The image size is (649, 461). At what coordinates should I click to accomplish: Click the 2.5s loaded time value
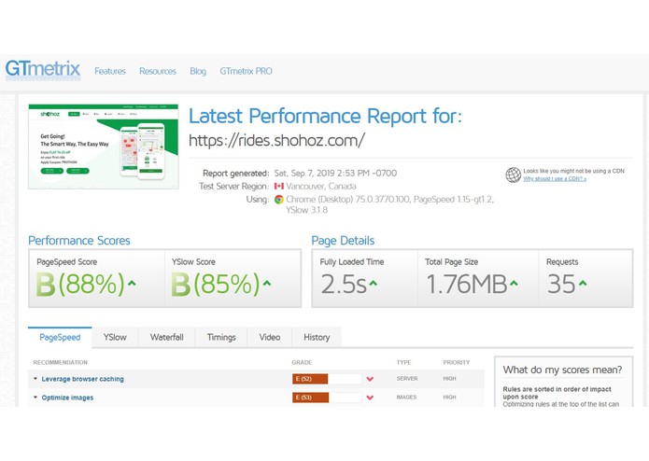(x=344, y=284)
